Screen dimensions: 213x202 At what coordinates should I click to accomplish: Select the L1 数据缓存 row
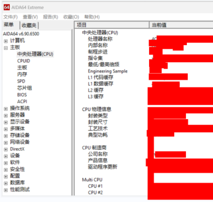101,84
